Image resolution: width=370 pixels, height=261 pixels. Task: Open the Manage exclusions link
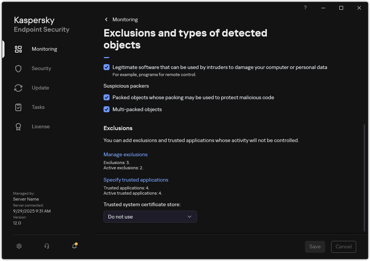point(125,154)
